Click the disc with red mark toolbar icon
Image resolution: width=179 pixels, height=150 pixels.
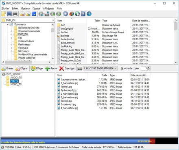tap(22, 14)
